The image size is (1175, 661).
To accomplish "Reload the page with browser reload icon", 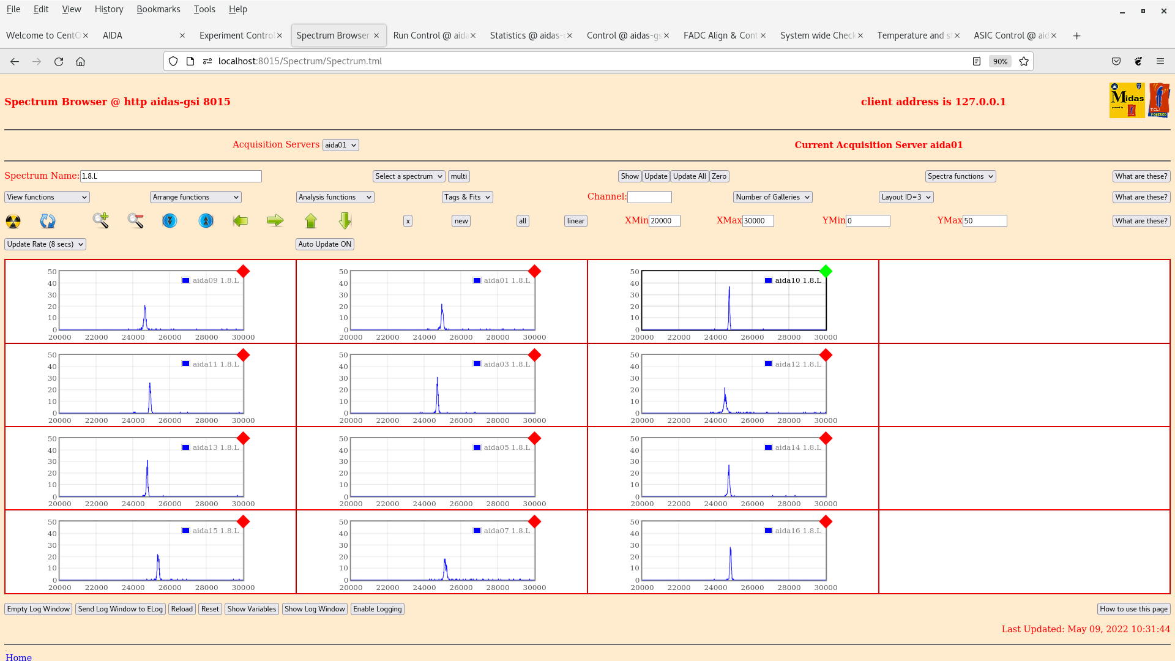I will (59, 61).
